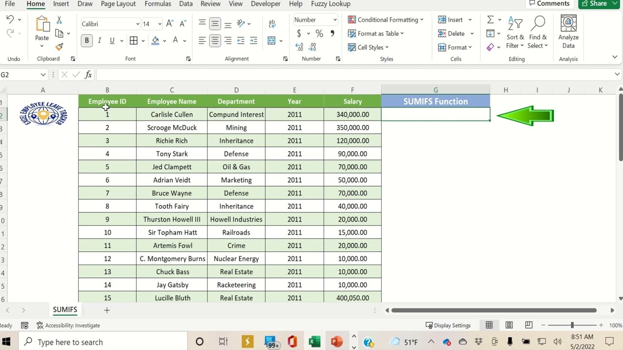The height and width of the screenshot is (350, 623).
Task: Open Sort and Filter tool
Action: 515,32
